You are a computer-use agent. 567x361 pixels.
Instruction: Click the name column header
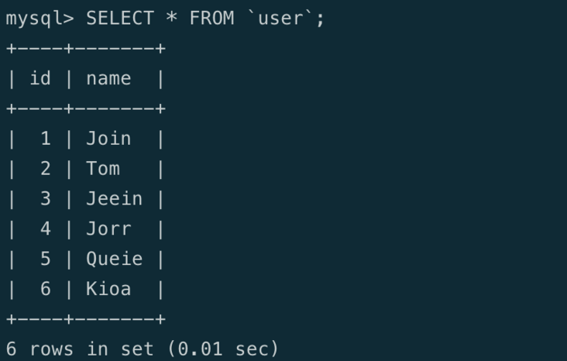(108, 78)
